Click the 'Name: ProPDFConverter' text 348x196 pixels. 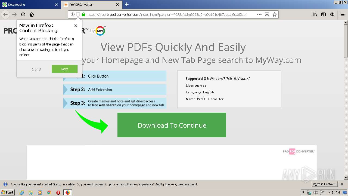(204, 99)
